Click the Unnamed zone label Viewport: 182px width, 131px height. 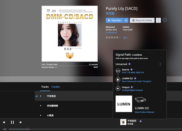point(121,64)
